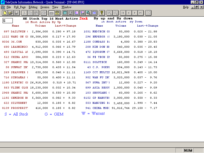Click the yellow telephone connect icon
Screen dimensions: 204x153
(57, 13)
